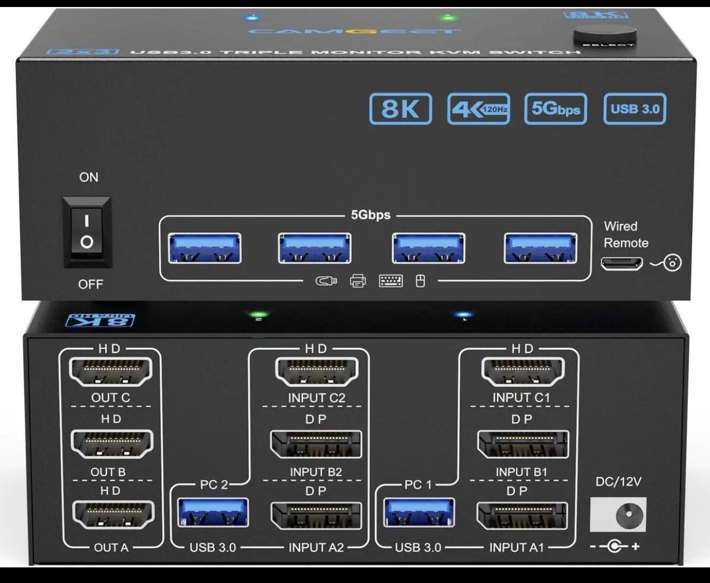
Task: Click the 'Wired Remote' label
Action: 626,234
